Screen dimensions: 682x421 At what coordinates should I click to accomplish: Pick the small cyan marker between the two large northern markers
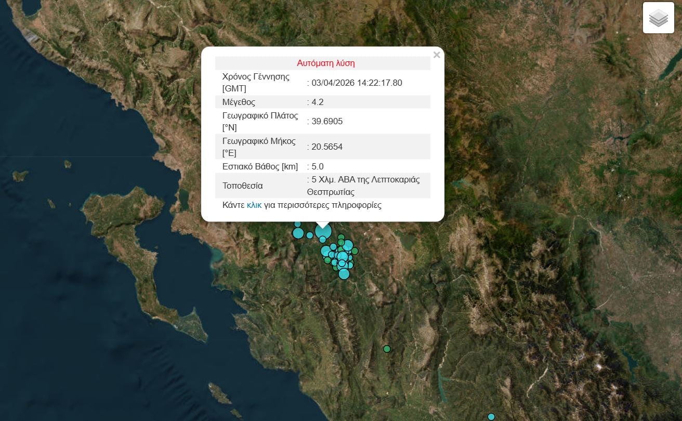pos(310,235)
